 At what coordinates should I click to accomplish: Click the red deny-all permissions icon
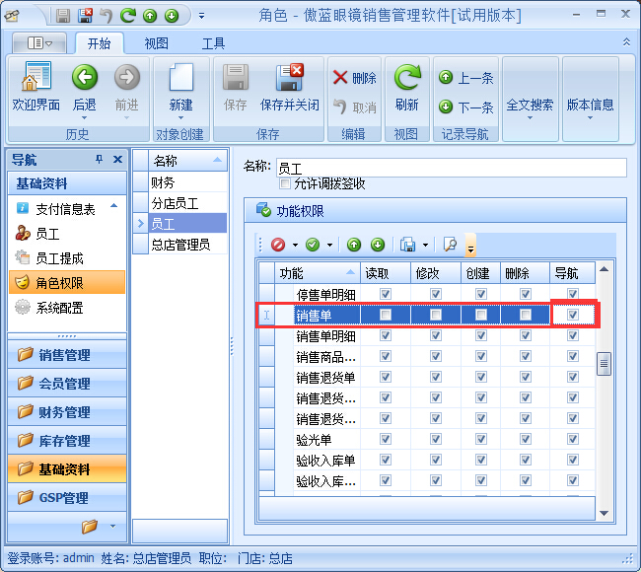[278, 245]
